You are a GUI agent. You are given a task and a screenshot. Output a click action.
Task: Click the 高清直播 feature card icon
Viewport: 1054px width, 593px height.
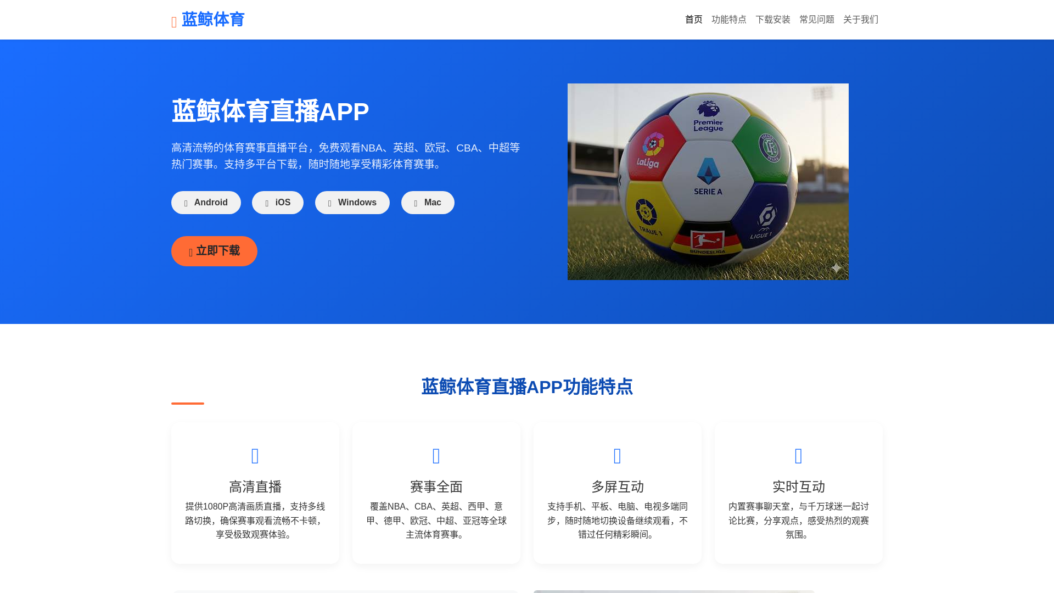(x=255, y=456)
